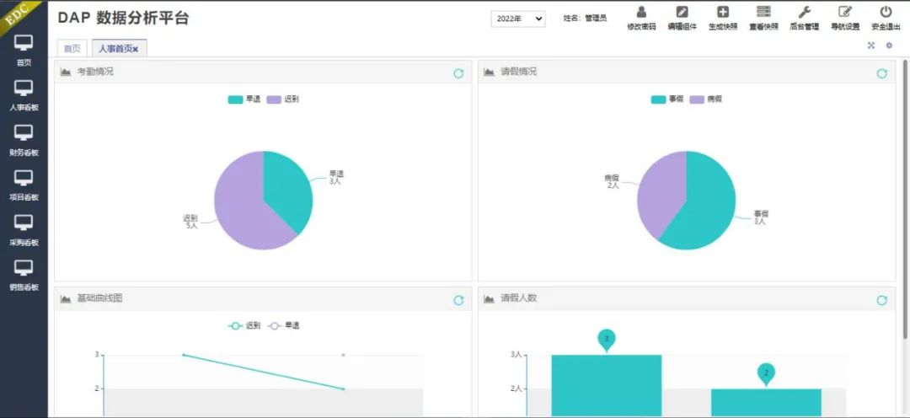Click the vertical page scrollbar
910x418 pixels.
(905, 197)
